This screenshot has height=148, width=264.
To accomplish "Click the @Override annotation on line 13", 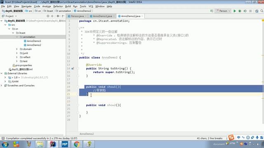I will click(94, 65).
